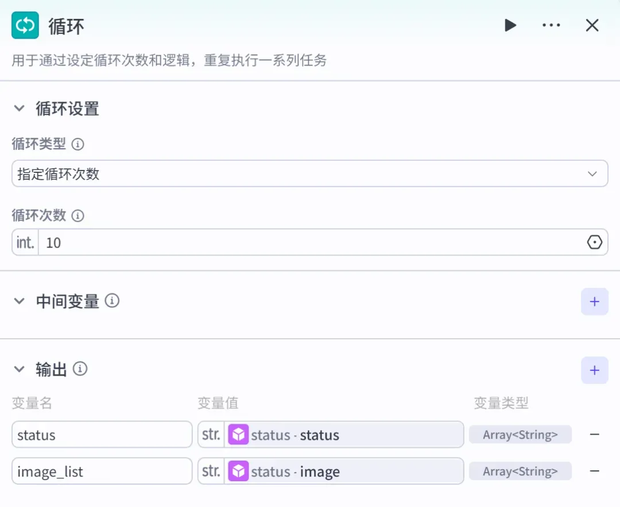Click info icon next to 循环类型
Viewport: 620px width, 507px height.
pos(78,144)
